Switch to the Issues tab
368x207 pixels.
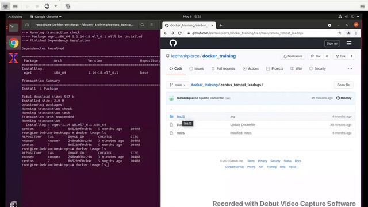(x=197, y=68)
